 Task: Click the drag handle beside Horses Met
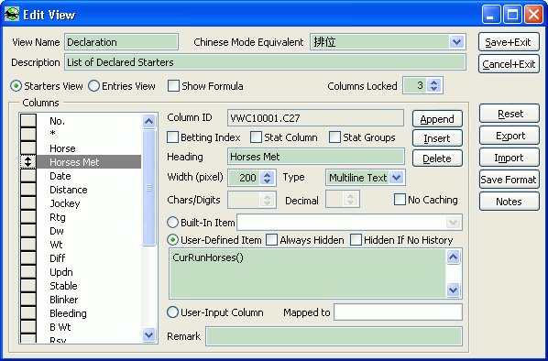pyautogui.click(x=28, y=162)
